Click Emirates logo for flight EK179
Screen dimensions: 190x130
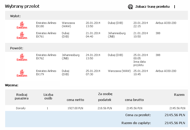[x=22, y=73]
